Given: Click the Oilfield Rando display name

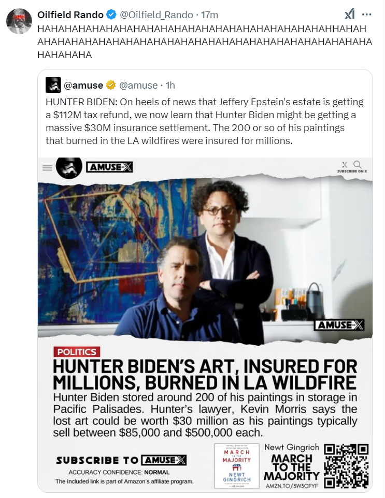Looking at the screenshot, I should coord(70,15).
